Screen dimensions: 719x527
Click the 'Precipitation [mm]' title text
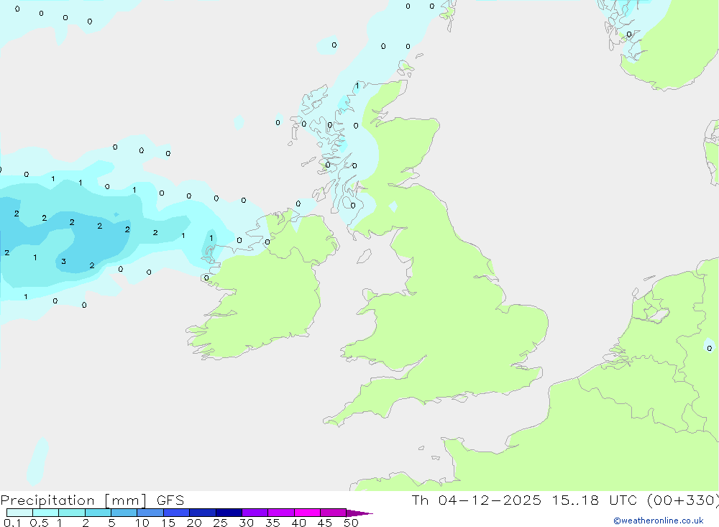click(73, 500)
